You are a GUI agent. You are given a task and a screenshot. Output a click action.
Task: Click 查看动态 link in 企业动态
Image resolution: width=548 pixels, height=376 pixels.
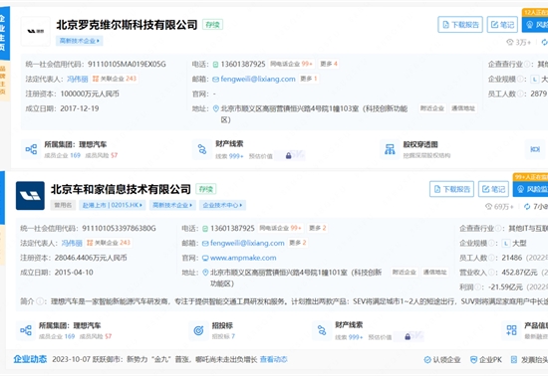tap(274, 359)
